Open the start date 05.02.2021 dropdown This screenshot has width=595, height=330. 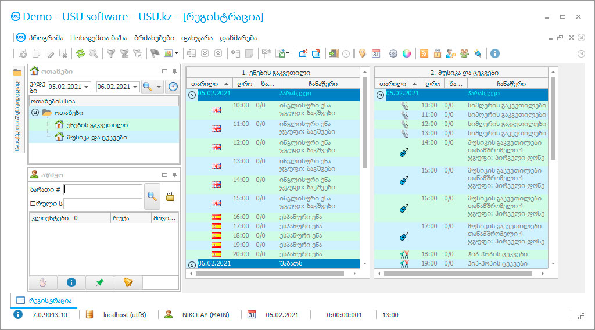coord(87,87)
